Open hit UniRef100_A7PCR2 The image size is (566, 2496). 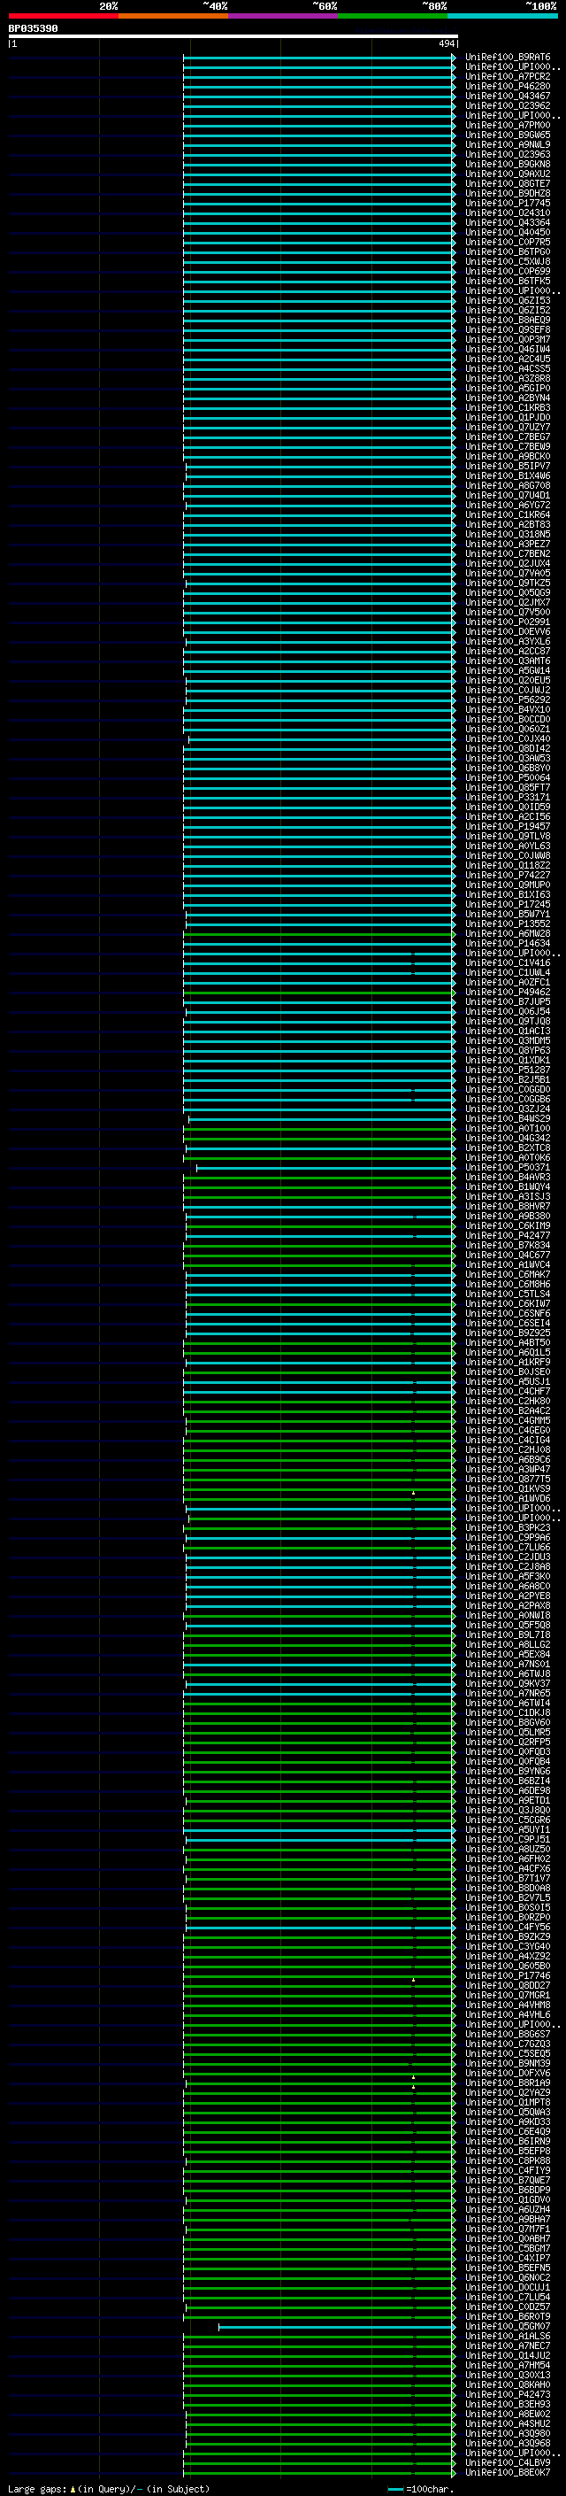[x=508, y=76]
